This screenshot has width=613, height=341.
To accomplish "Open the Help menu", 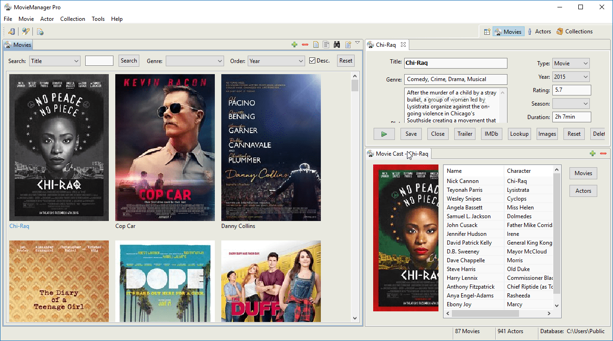I will (x=117, y=19).
